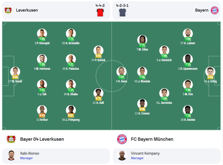Click Bayern crest icon in header

click(x=214, y=10)
